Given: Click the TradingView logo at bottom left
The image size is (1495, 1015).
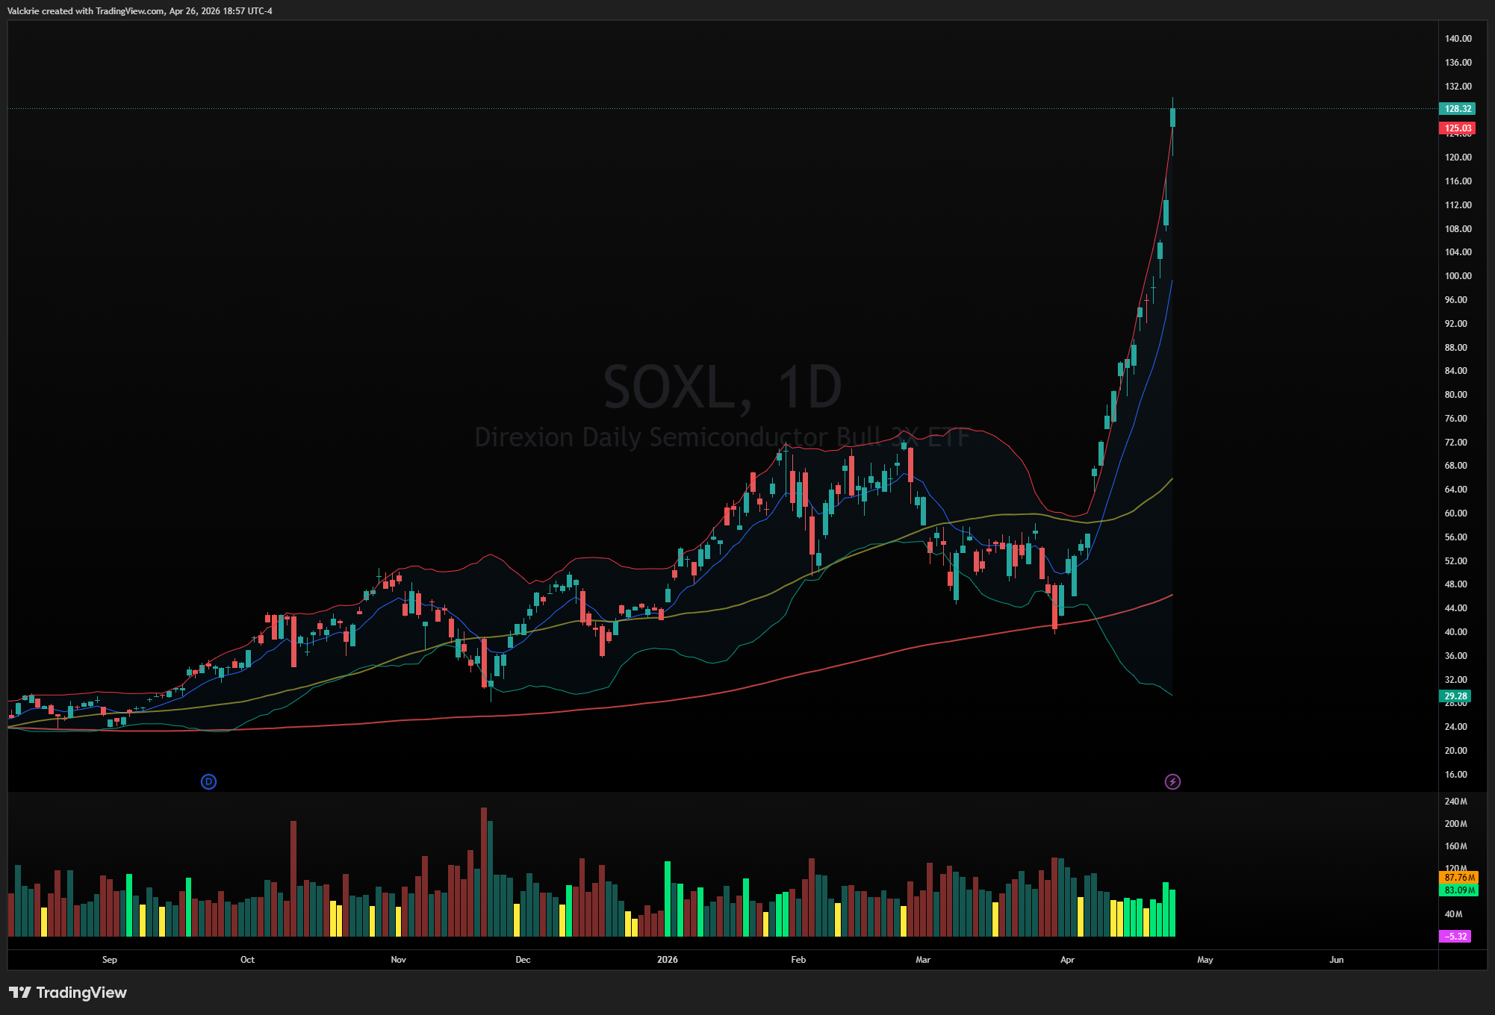Looking at the screenshot, I should point(68,992).
